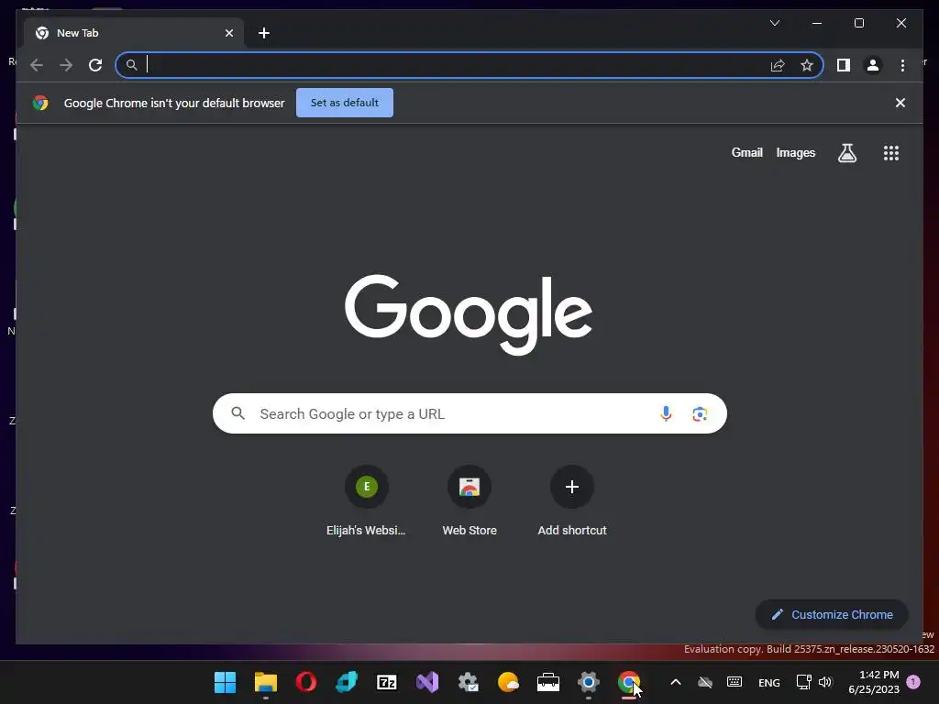Click the Chrome taskbar icon

pyautogui.click(x=629, y=682)
